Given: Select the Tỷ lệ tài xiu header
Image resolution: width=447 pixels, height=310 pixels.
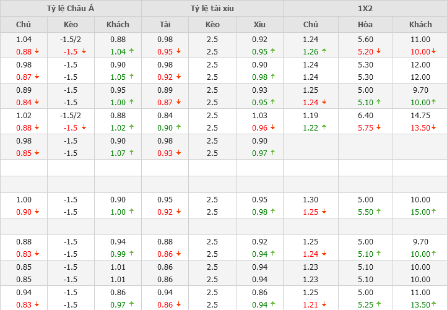Looking at the screenshot, I should tap(212, 8).
